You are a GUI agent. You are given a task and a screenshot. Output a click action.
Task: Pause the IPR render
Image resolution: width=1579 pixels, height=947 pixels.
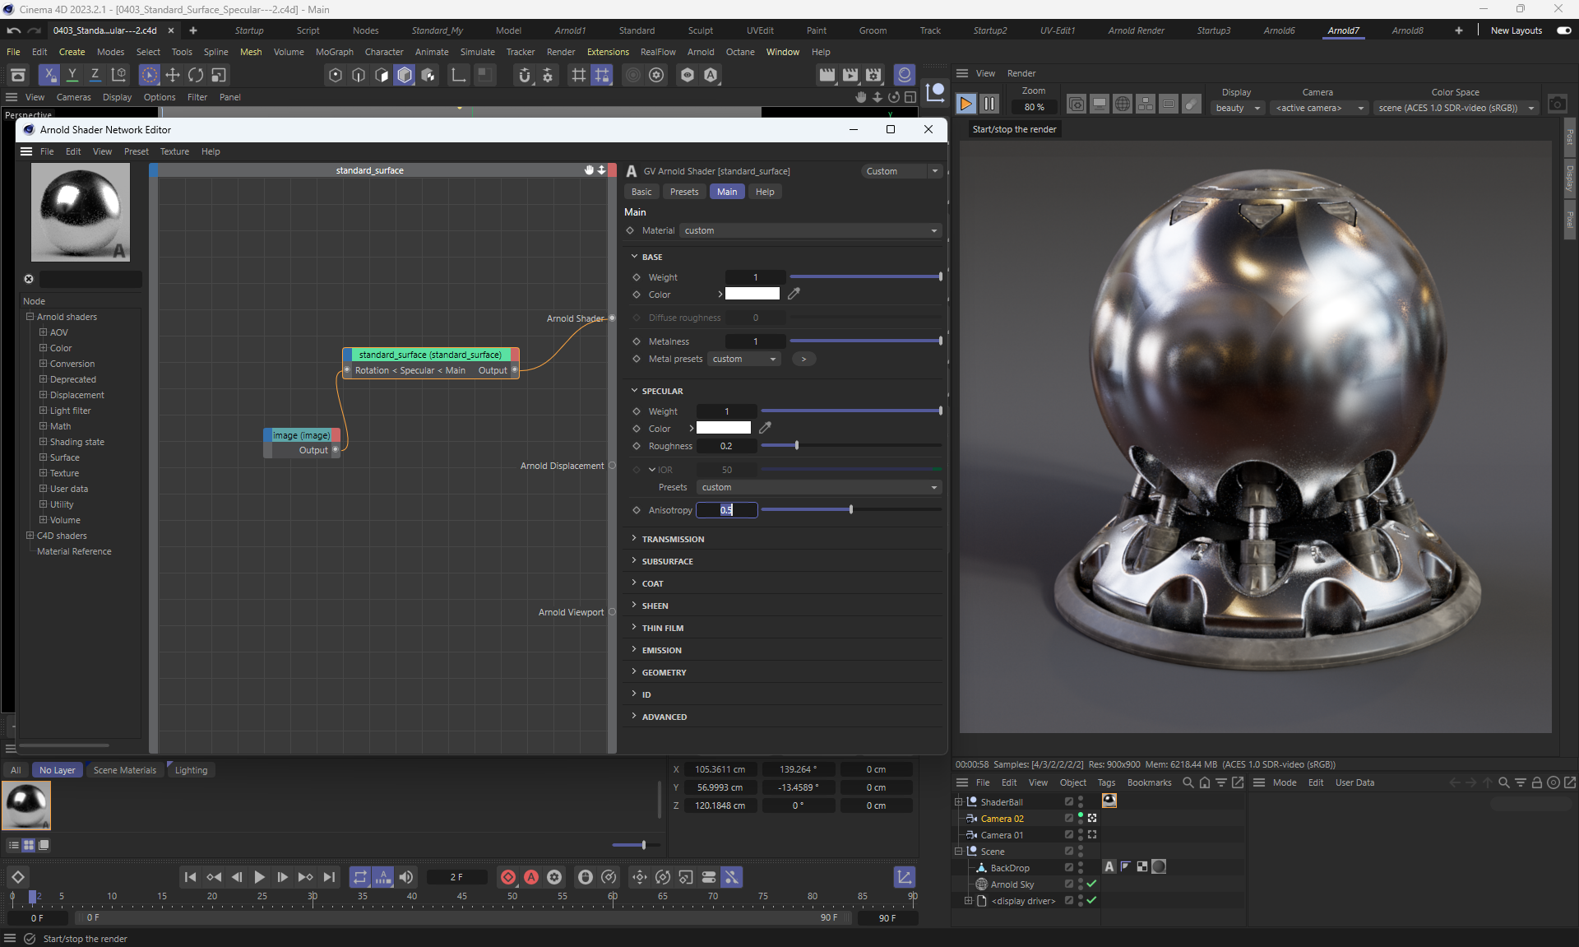tap(989, 104)
